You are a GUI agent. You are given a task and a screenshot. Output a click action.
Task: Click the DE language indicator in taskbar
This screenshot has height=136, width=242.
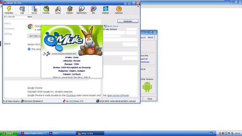(x=211, y=133)
